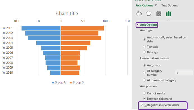Image resolution: width=194 pixels, height=110 pixels.
Task: Click the Yr 2001 axis label
Action: pos(8,28)
